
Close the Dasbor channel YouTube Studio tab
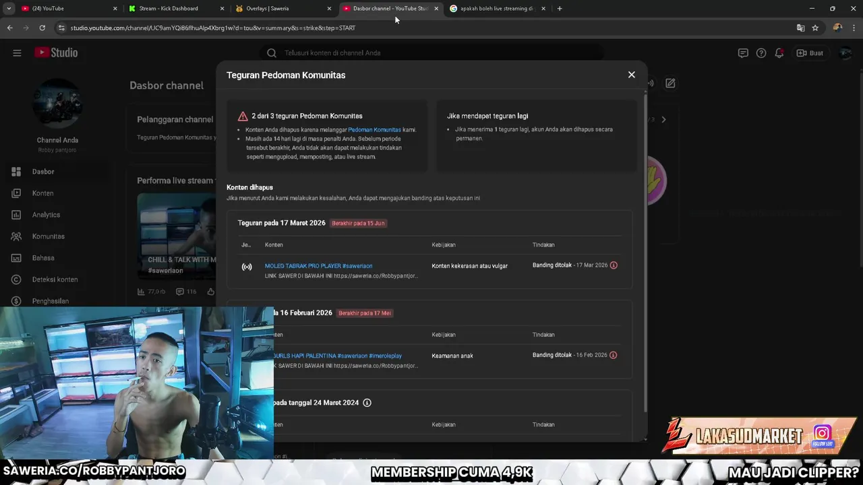[x=436, y=9]
